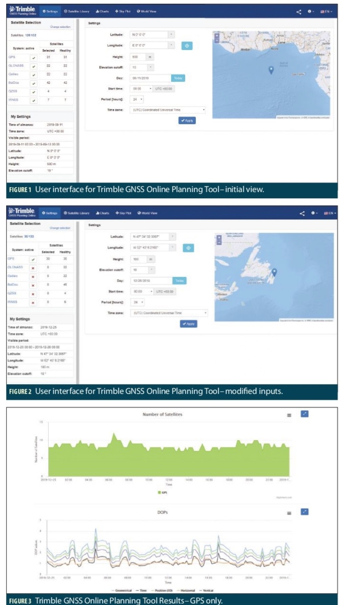Expand the EN language dropdown in Figure 1
The height and width of the screenshot is (605, 344).
pos(326,12)
